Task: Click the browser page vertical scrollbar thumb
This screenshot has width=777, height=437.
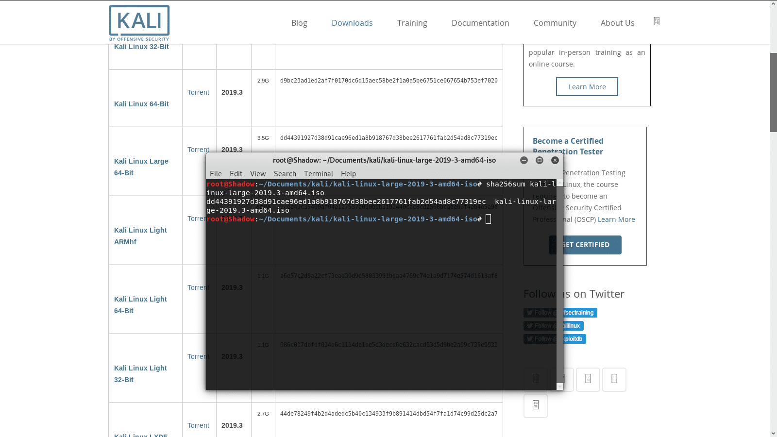Action: click(774, 92)
